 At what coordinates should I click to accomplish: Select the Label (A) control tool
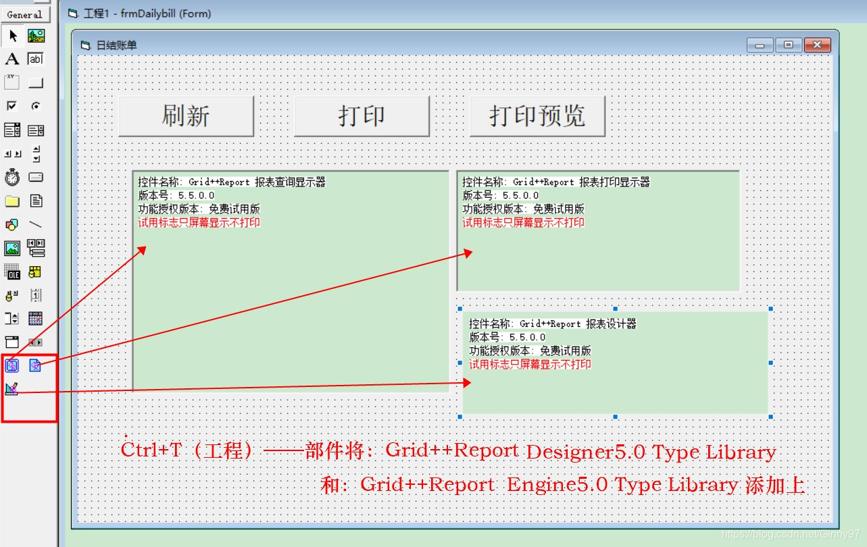click(12, 59)
